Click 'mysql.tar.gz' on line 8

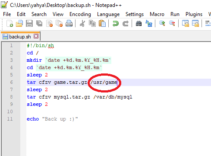click(x=72, y=97)
